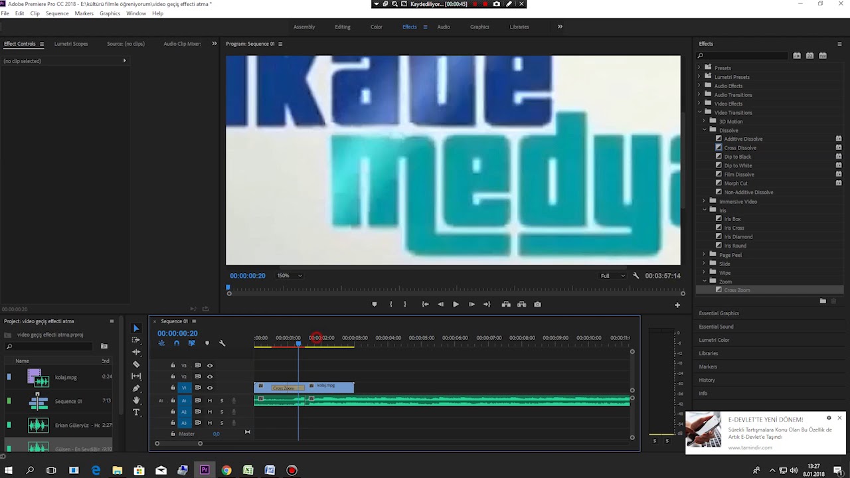The image size is (850, 478).
Task: Step forward one frame in Program monitor
Action: 471,304
